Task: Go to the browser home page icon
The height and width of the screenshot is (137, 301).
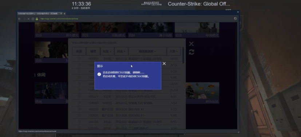Action: click(33, 19)
